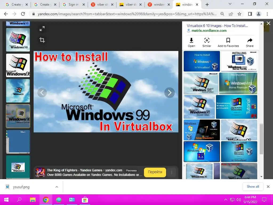
Task: Click the address bar URL
Action: click(127, 14)
